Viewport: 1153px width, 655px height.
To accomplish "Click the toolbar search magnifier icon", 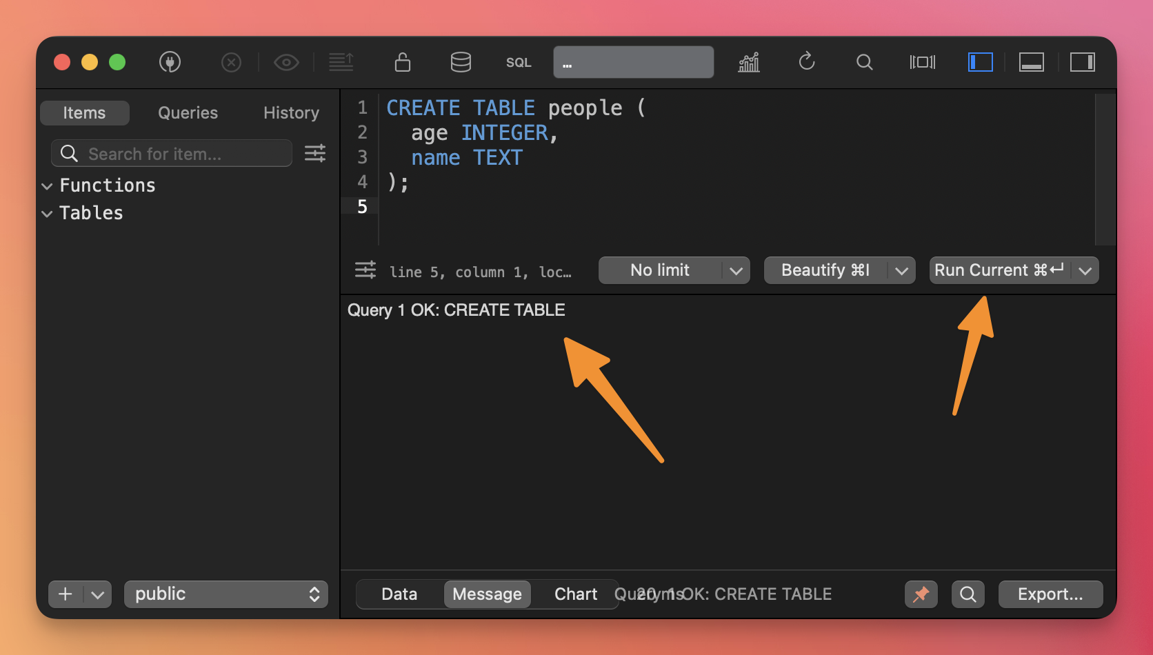I will coord(864,63).
